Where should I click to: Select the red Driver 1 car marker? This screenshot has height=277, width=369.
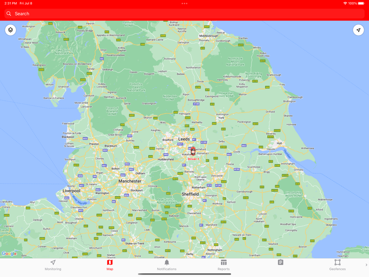point(193,151)
